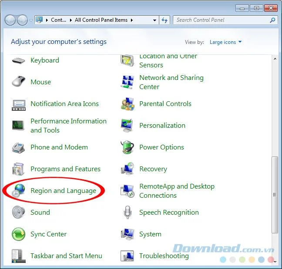This screenshot has width=282, height=269.
Task: Click the Network and Sharing Center icon
Action: (128, 82)
